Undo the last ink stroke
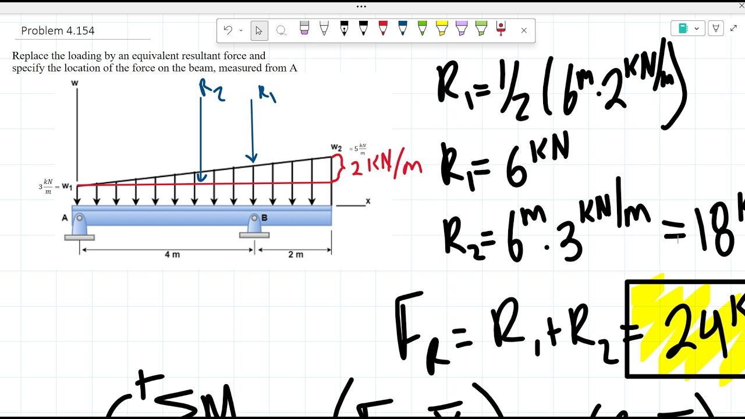745x419 pixels. (x=228, y=30)
